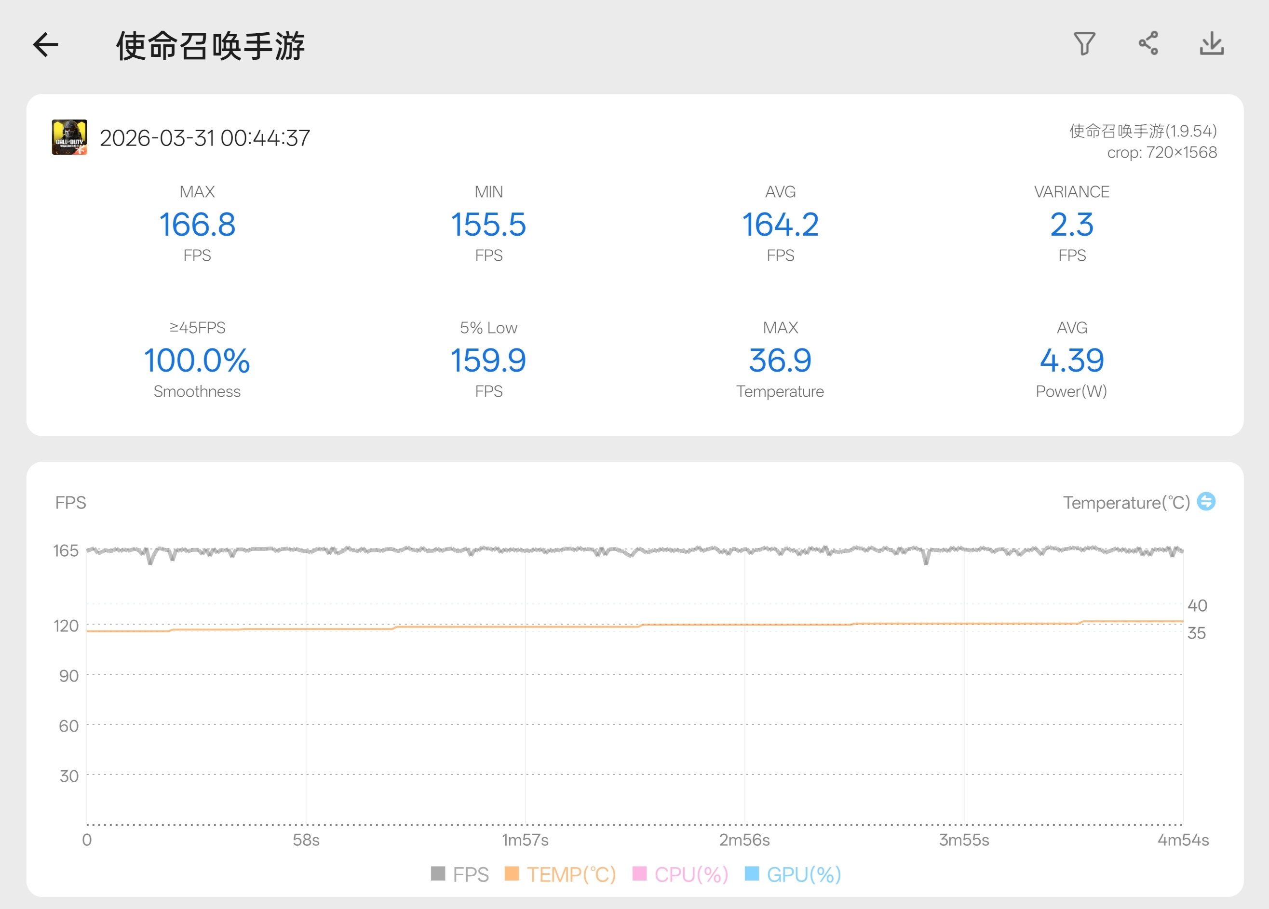This screenshot has height=909, width=1269.
Task: Toggle CPU(%) series in legend
Action: pyautogui.click(x=691, y=874)
